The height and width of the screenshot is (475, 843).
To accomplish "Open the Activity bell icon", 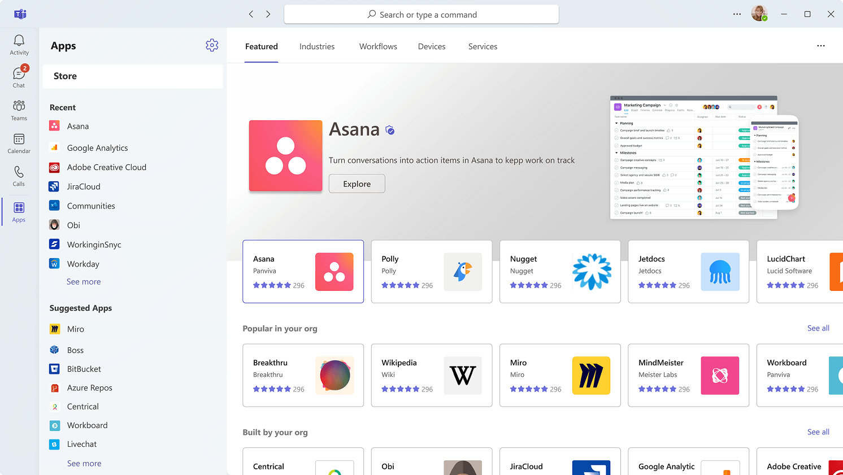I will [x=19, y=45].
